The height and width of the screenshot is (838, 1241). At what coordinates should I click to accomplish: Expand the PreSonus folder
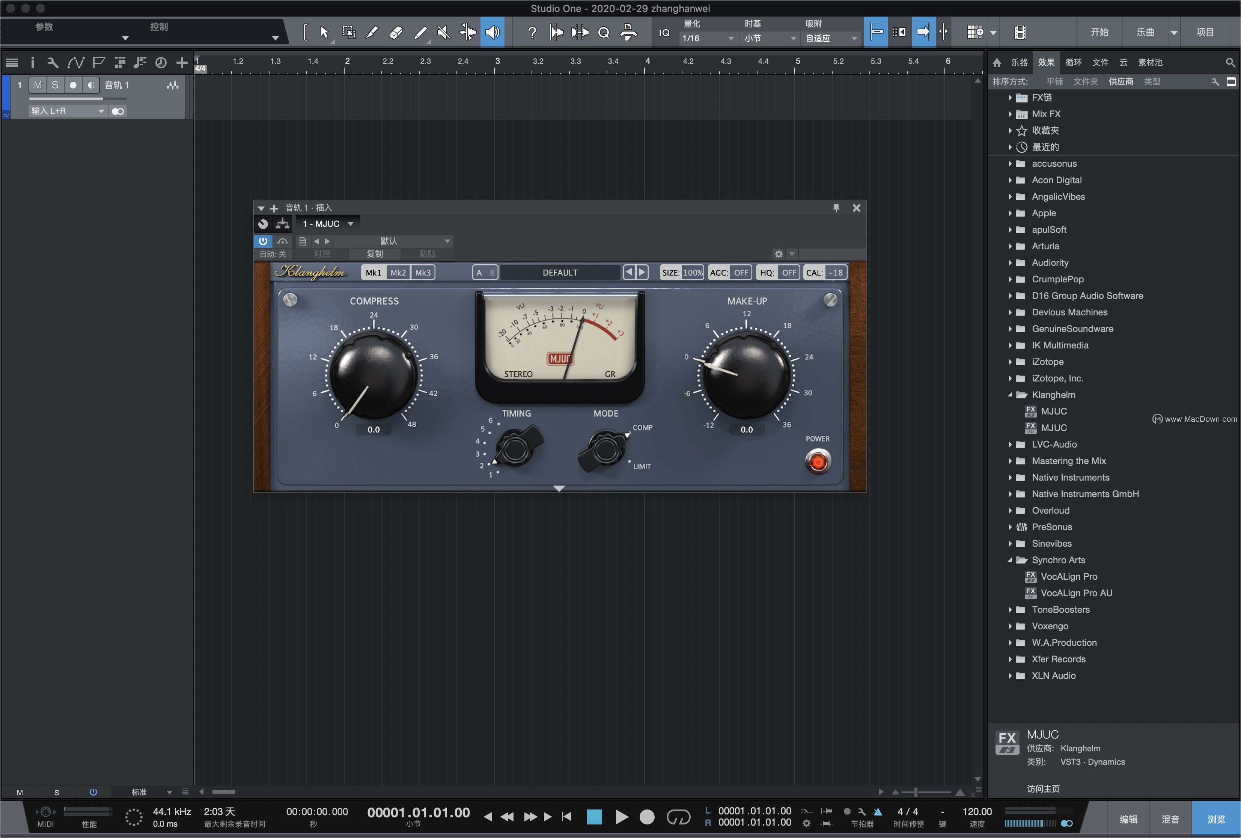1010,528
